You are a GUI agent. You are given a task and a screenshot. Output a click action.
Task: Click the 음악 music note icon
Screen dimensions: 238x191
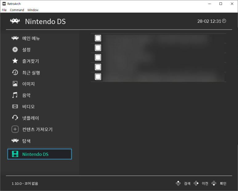coord(15,95)
